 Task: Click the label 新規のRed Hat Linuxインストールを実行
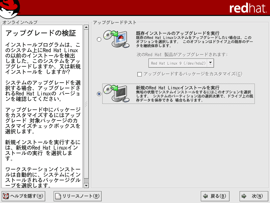(178, 88)
